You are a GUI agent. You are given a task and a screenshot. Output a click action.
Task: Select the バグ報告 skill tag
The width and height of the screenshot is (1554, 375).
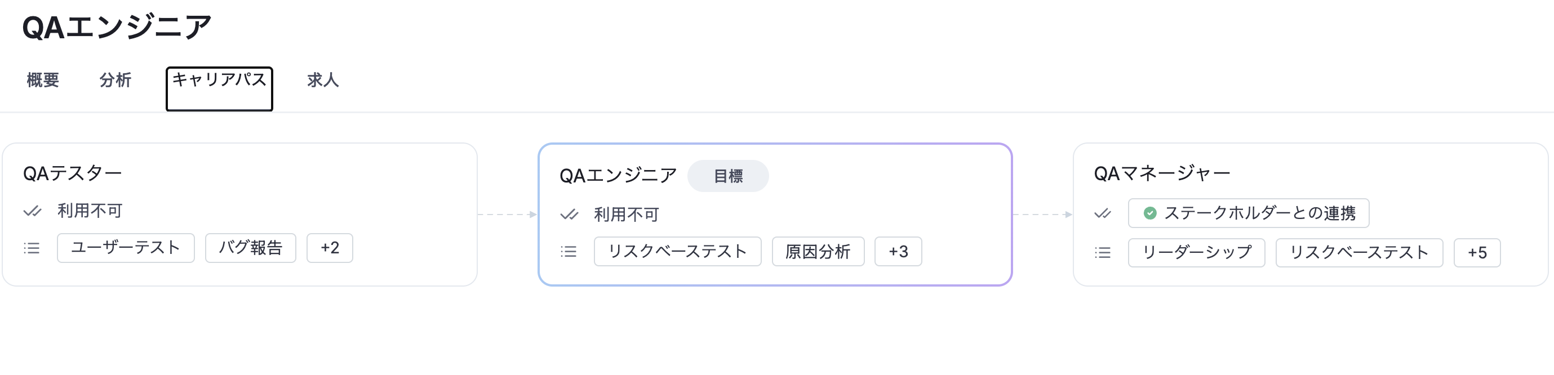coord(250,248)
